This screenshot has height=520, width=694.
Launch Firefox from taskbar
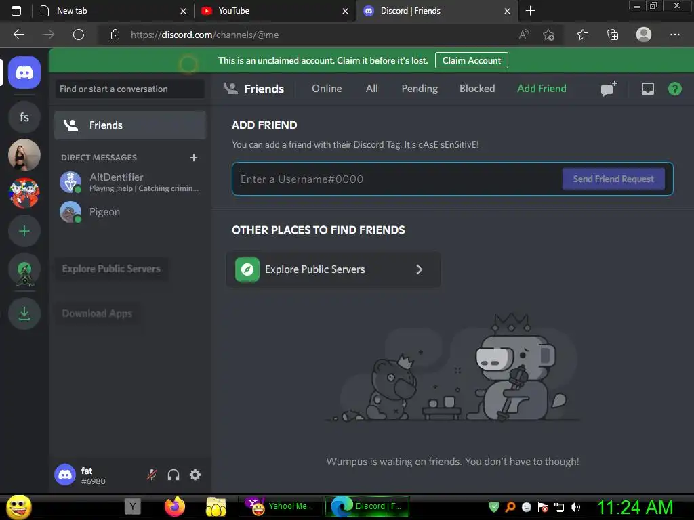coord(174,506)
